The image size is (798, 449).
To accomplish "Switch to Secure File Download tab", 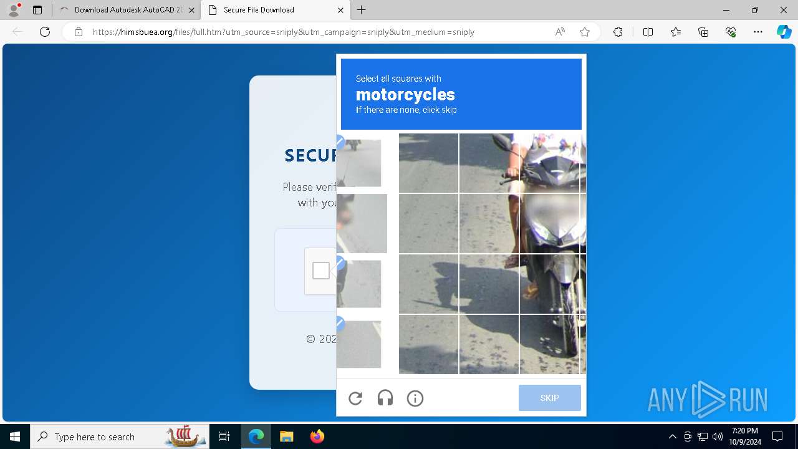I will click(275, 10).
